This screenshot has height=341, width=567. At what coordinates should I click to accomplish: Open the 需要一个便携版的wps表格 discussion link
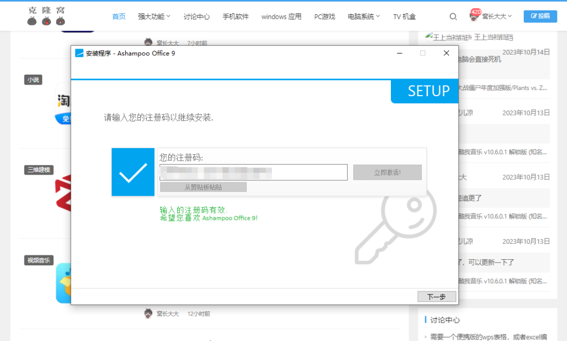click(488, 337)
